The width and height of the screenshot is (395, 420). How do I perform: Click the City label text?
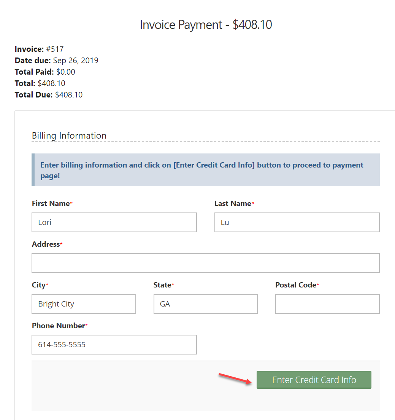tap(38, 285)
